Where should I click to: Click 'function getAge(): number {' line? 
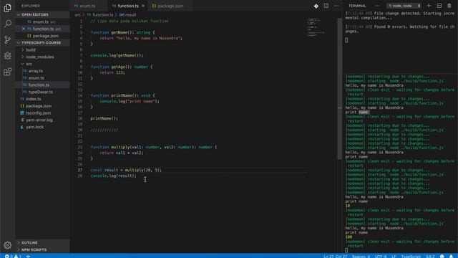point(122,67)
